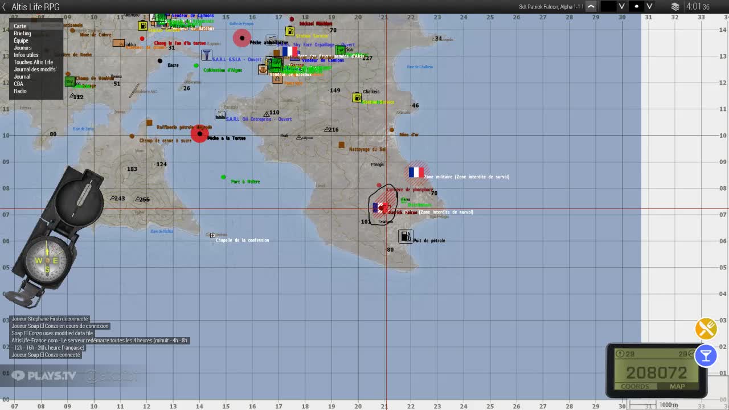Click the Patrick Falcon player flag marker
The height and width of the screenshot is (410, 729).
[380, 208]
